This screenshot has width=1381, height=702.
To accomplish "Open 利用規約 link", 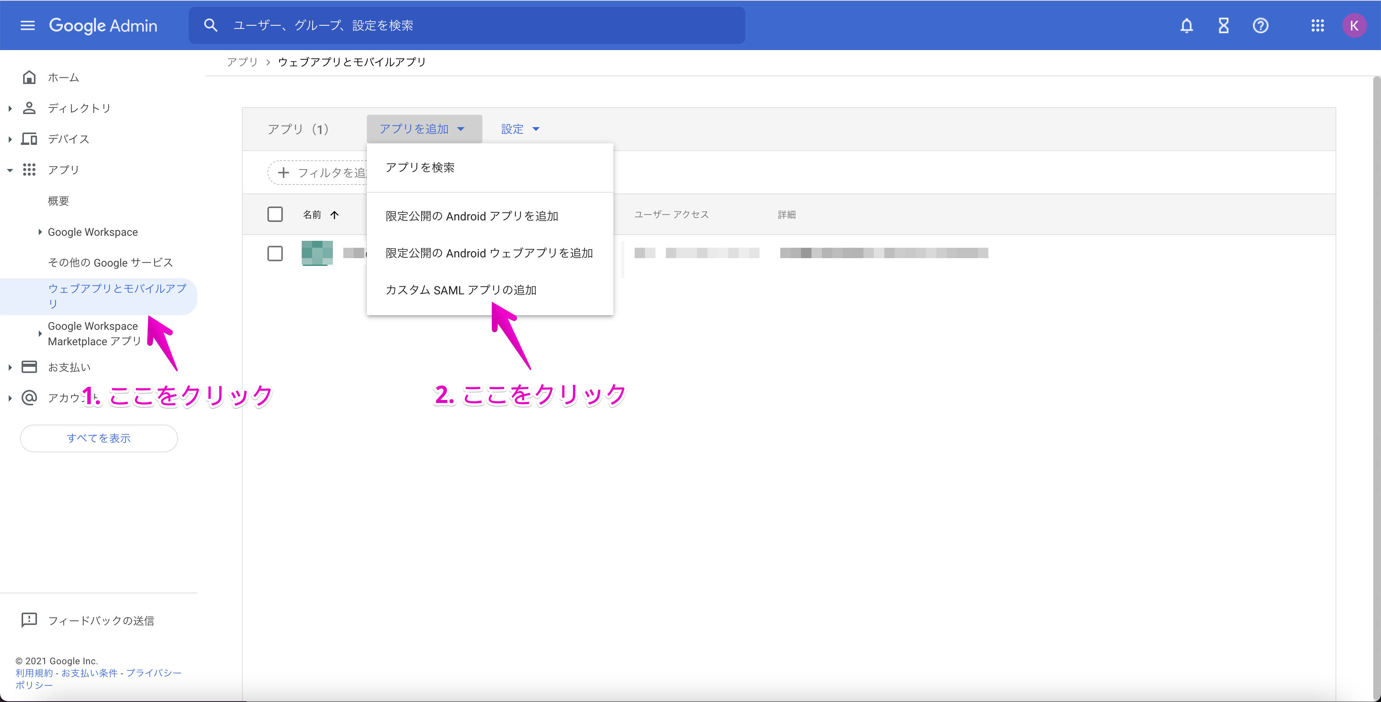I will 34,673.
